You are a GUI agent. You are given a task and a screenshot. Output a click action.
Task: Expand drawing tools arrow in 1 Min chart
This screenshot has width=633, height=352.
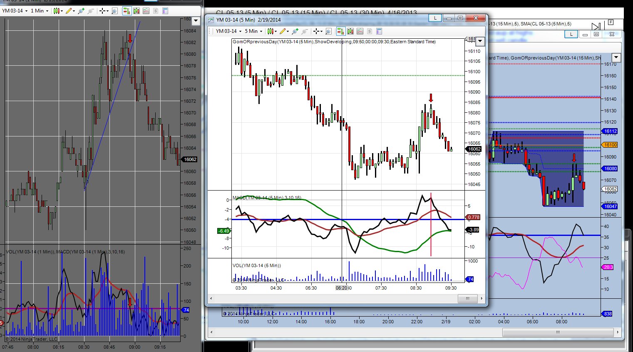click(x=74, y=11)
